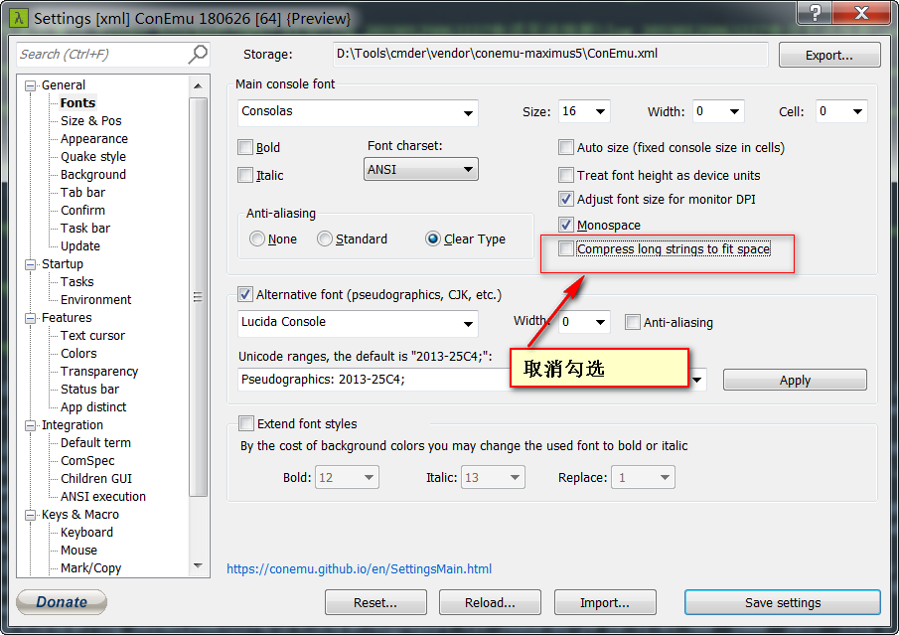The height and width of the screenshot is (635, 899).
Task: Open Text cursor settings page
Action: coord(92,335)
